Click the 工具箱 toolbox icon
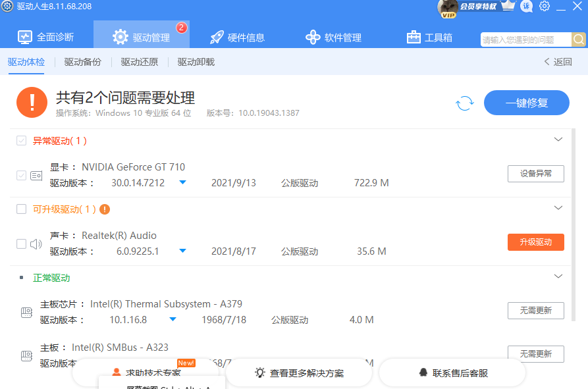This screenshot has height=389, width=588. (x=414, y=37)
